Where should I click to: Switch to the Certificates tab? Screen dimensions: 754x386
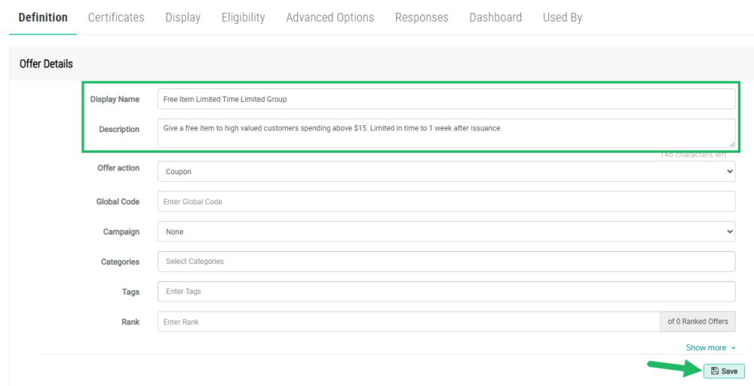click(116, 17)
